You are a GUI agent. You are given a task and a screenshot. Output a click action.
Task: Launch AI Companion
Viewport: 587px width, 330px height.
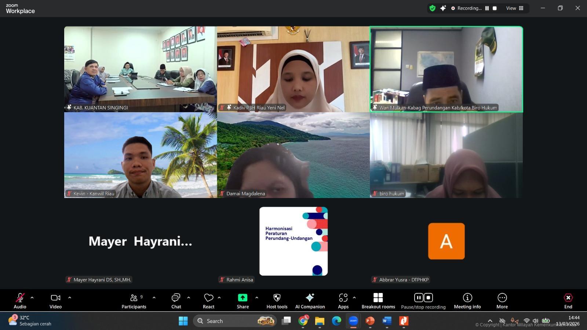pos(310,300)
